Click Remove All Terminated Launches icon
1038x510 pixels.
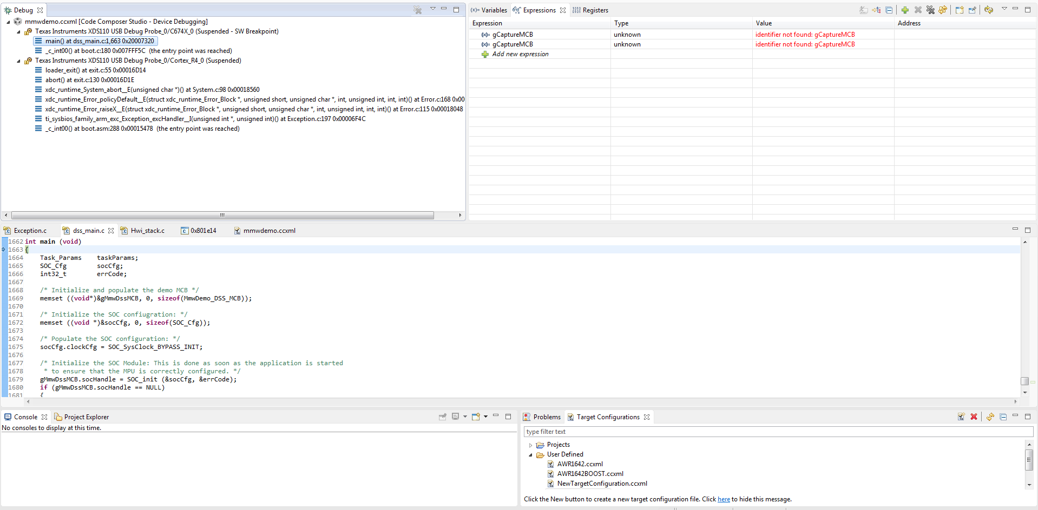(418, 10)
